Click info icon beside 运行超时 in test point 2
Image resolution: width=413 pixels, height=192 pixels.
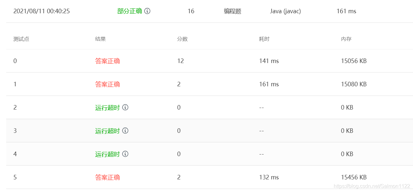coord(125,107)
